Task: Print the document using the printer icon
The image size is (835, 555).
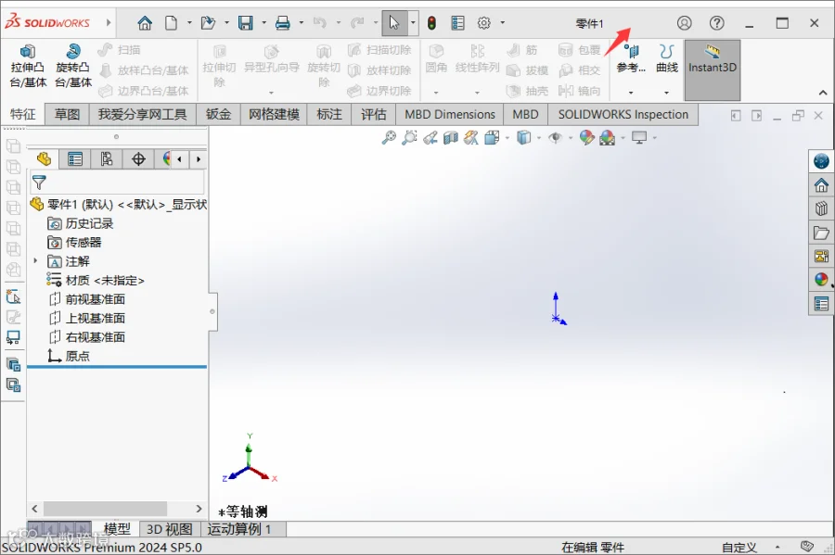Action: [x=283, y=23]
